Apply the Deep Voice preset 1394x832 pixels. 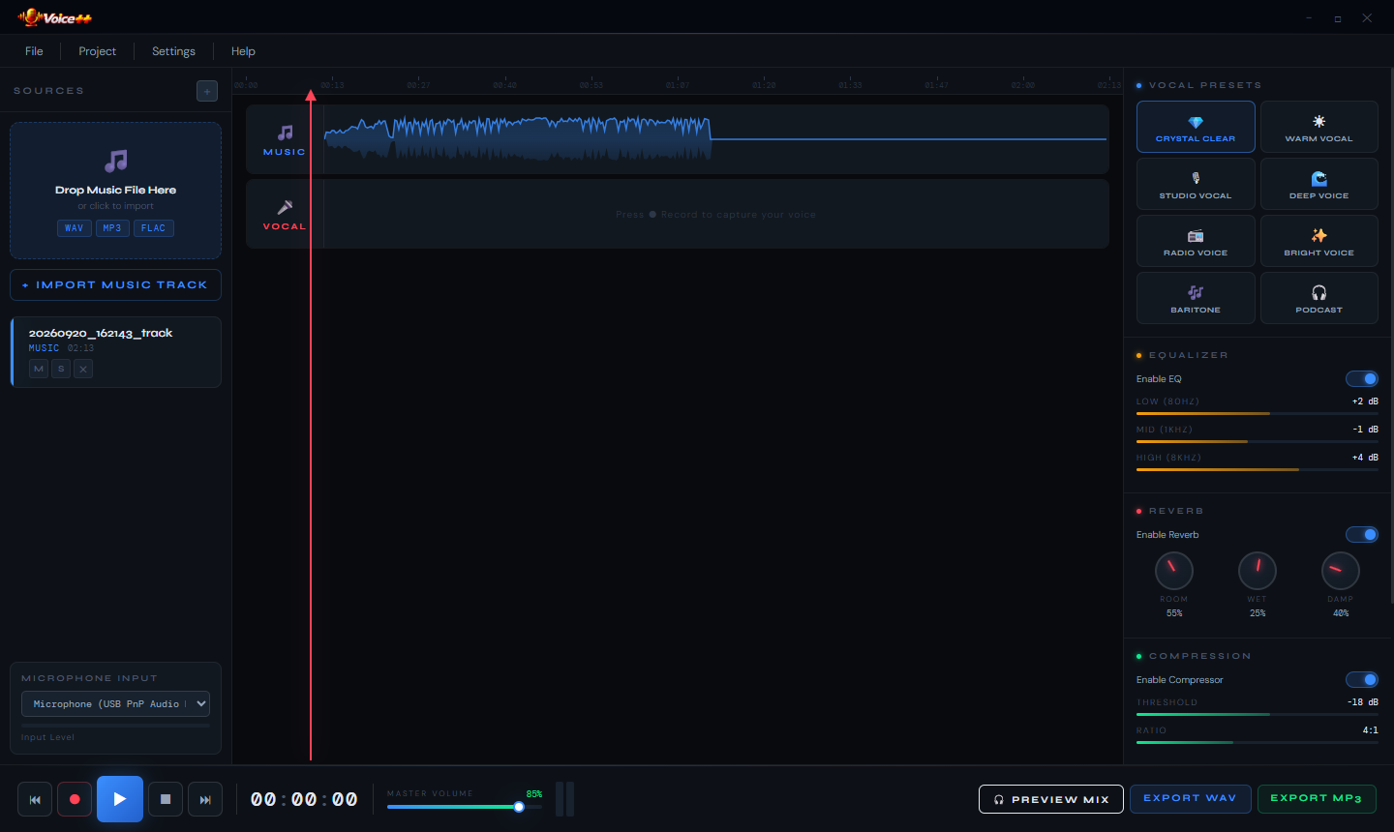1318,184
